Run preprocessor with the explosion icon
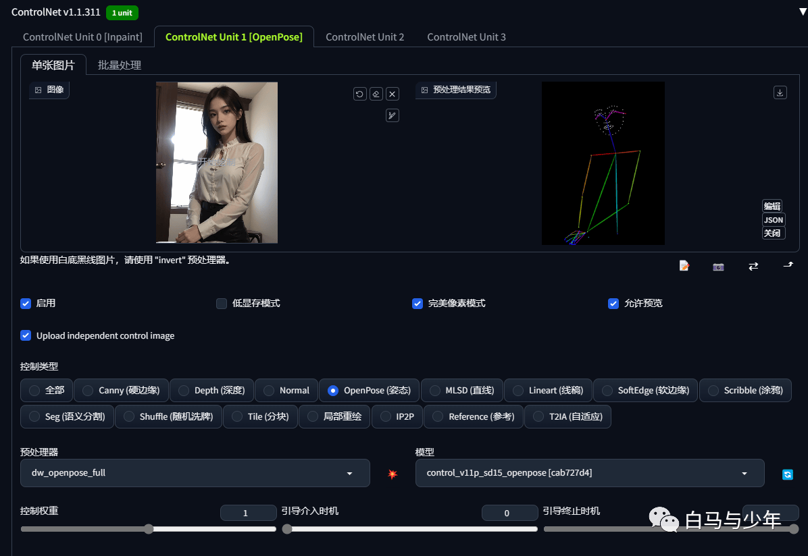The image size is (808, 556). coord(393,474)
